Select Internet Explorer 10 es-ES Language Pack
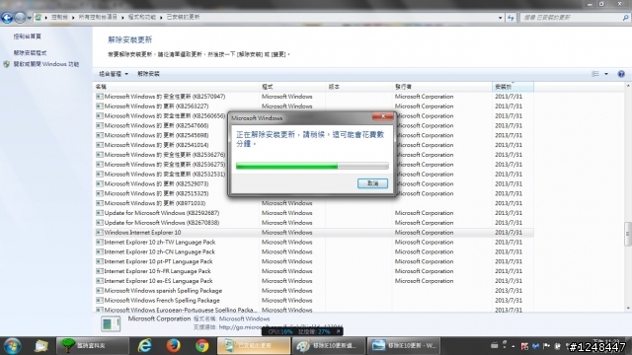The height and width of the screenshot is (355, 632). point(314,281)
